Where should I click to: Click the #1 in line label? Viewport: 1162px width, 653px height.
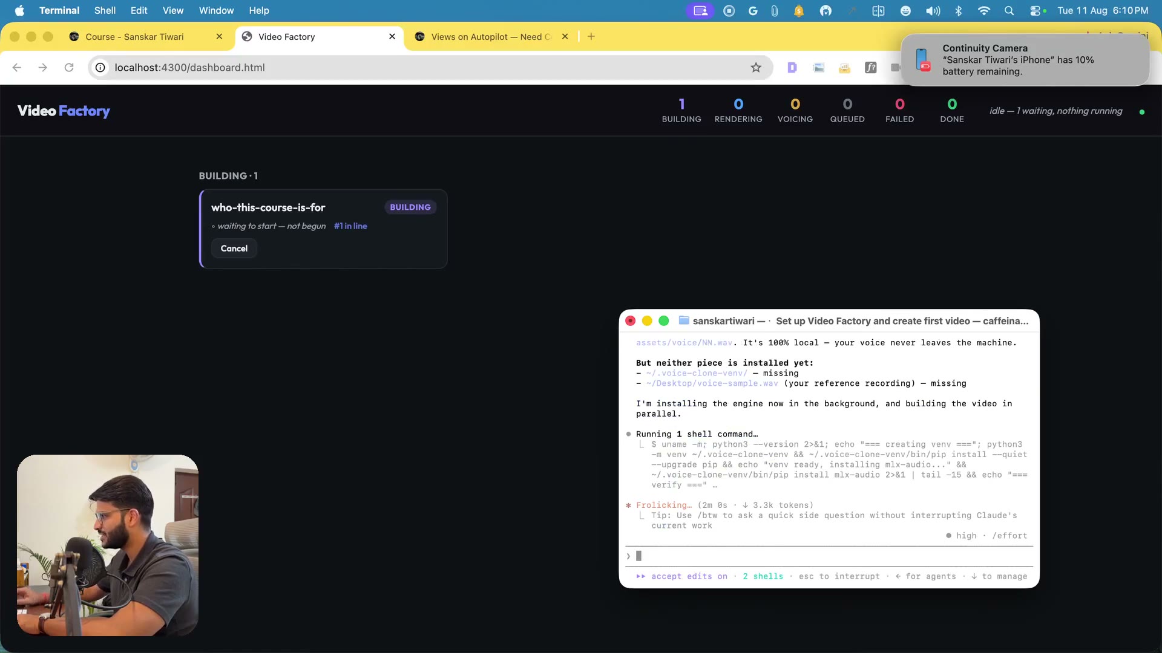[350, 226]
